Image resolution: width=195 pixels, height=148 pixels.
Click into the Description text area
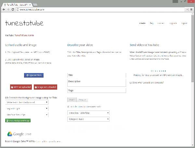[97, 82]
